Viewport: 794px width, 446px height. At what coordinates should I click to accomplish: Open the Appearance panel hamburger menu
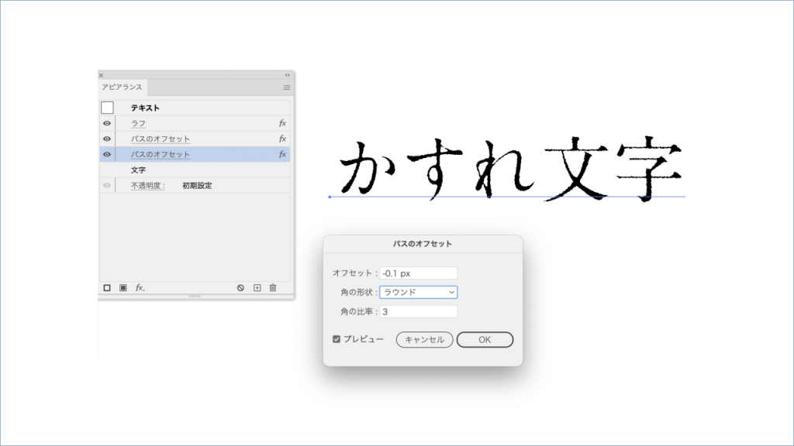287,87
